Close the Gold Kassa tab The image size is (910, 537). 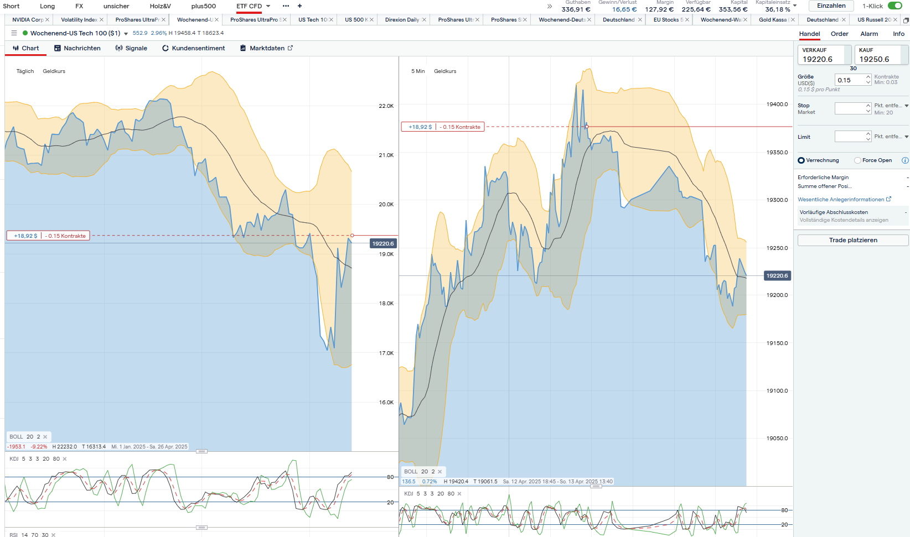click(x=793, y=20)
